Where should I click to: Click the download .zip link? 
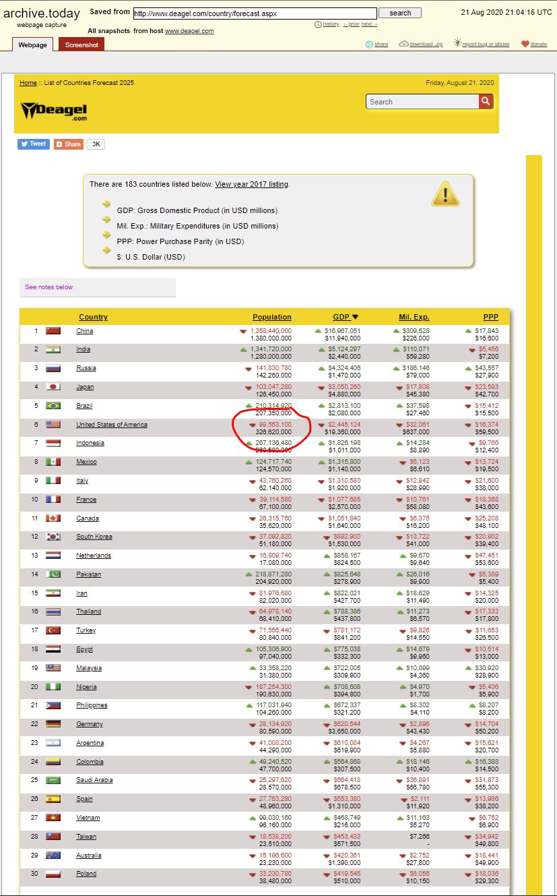pos(421,44)
